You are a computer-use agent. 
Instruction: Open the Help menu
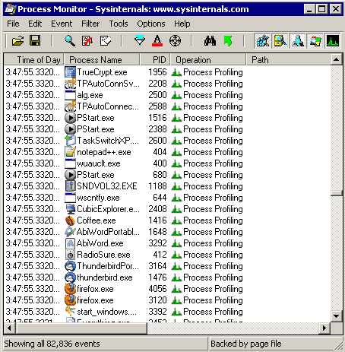pos(182,24)
